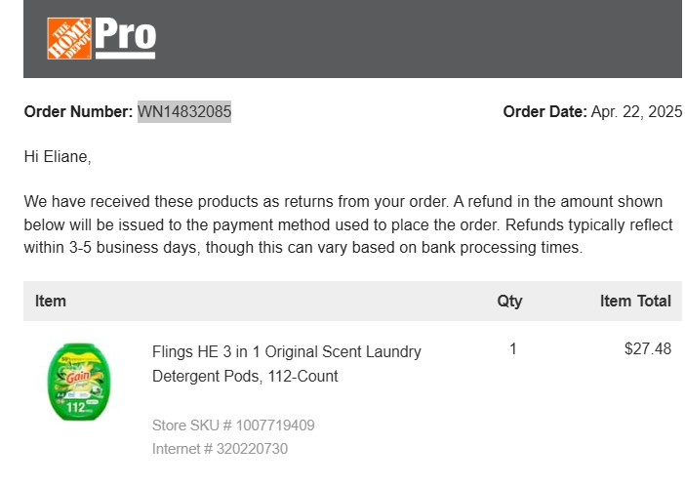This screenshot has width=685, height=486.
Task: Click the Pro logo text in header
Action: [x=125, y=38]
